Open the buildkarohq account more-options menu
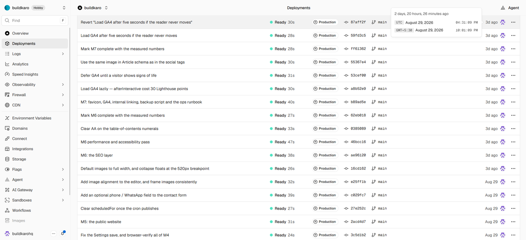The width and height of the screenshot is (526, 240). (x=53, y=234)
